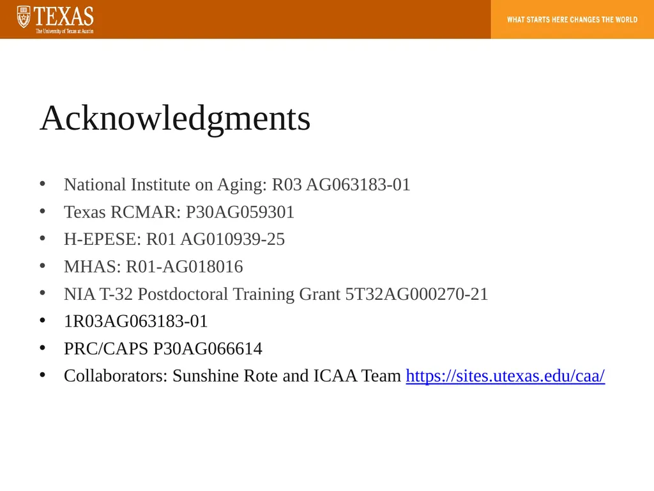Click the H-EPESE: R01 AG010939-25 line
This screenshot has width=654, height=491.
tap(174, 239)
